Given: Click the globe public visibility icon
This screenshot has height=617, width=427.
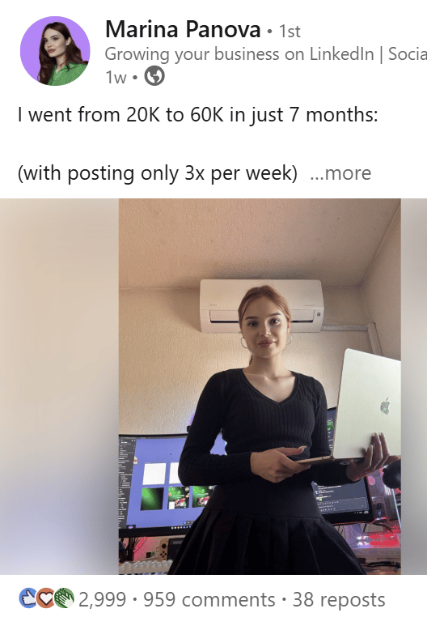Looking at the screenshot, I should click(154, 76).
